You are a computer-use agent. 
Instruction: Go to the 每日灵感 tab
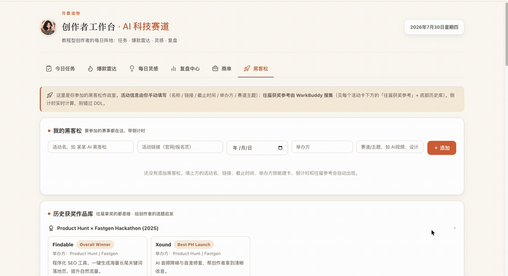click(x=143, y=69)
